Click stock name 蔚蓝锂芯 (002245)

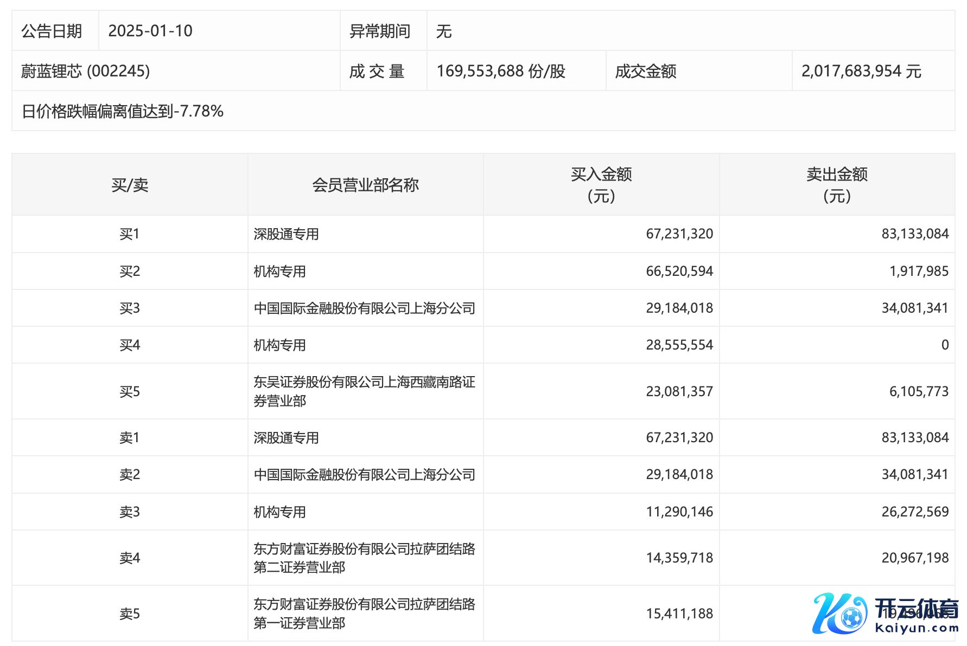coord(85,71)
